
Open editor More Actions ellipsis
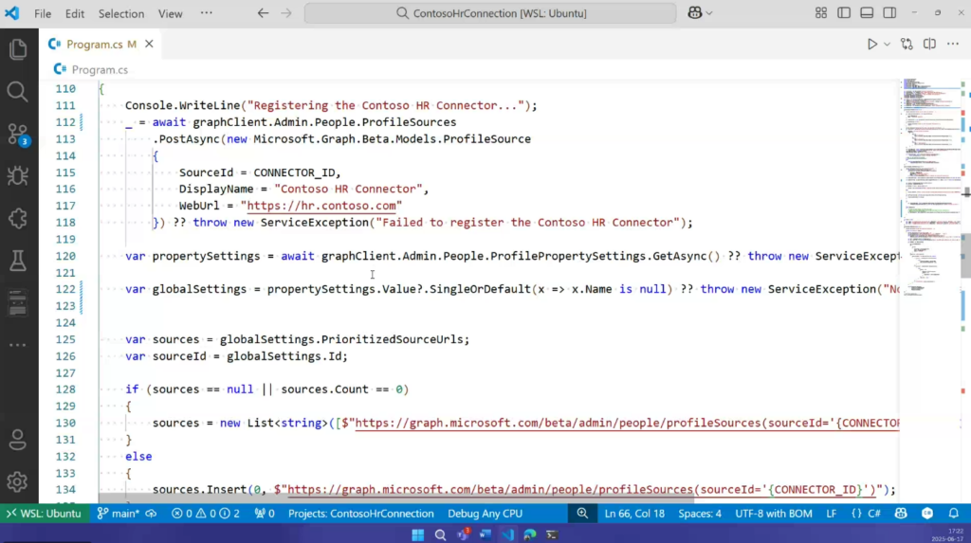coord(952,44)
